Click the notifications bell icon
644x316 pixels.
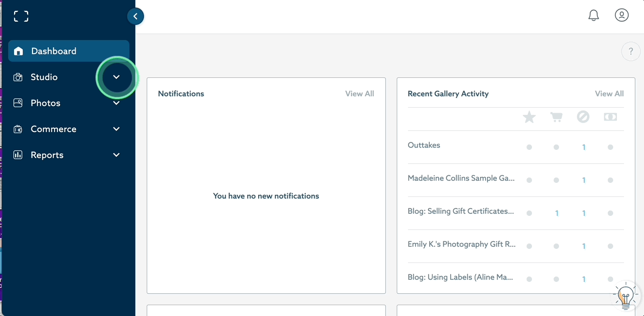[x=594, y=16]
